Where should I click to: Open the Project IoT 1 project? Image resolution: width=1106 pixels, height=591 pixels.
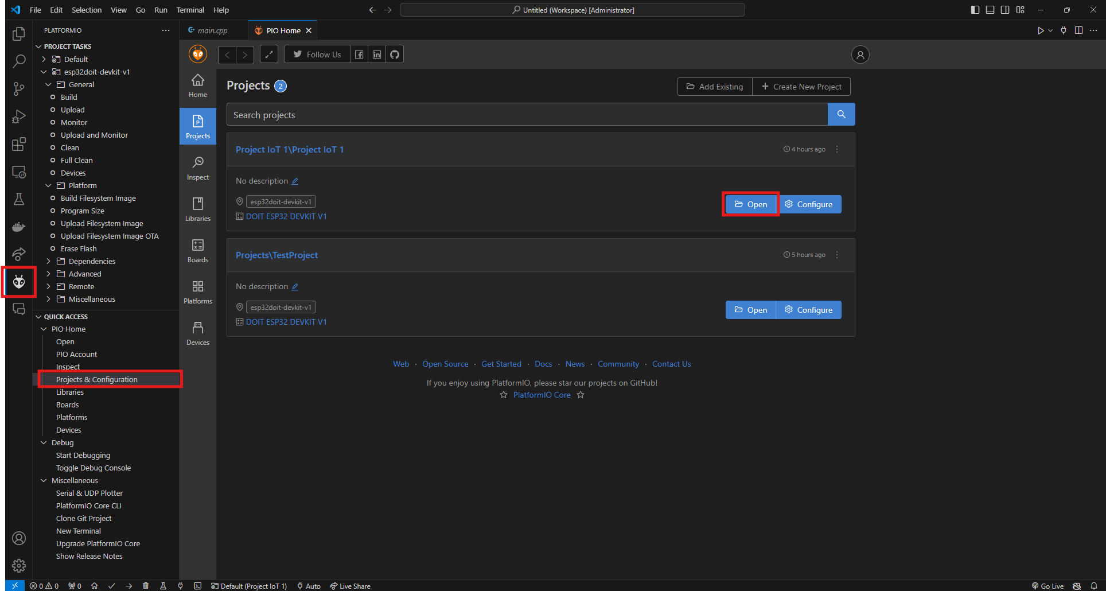[750, 204]
